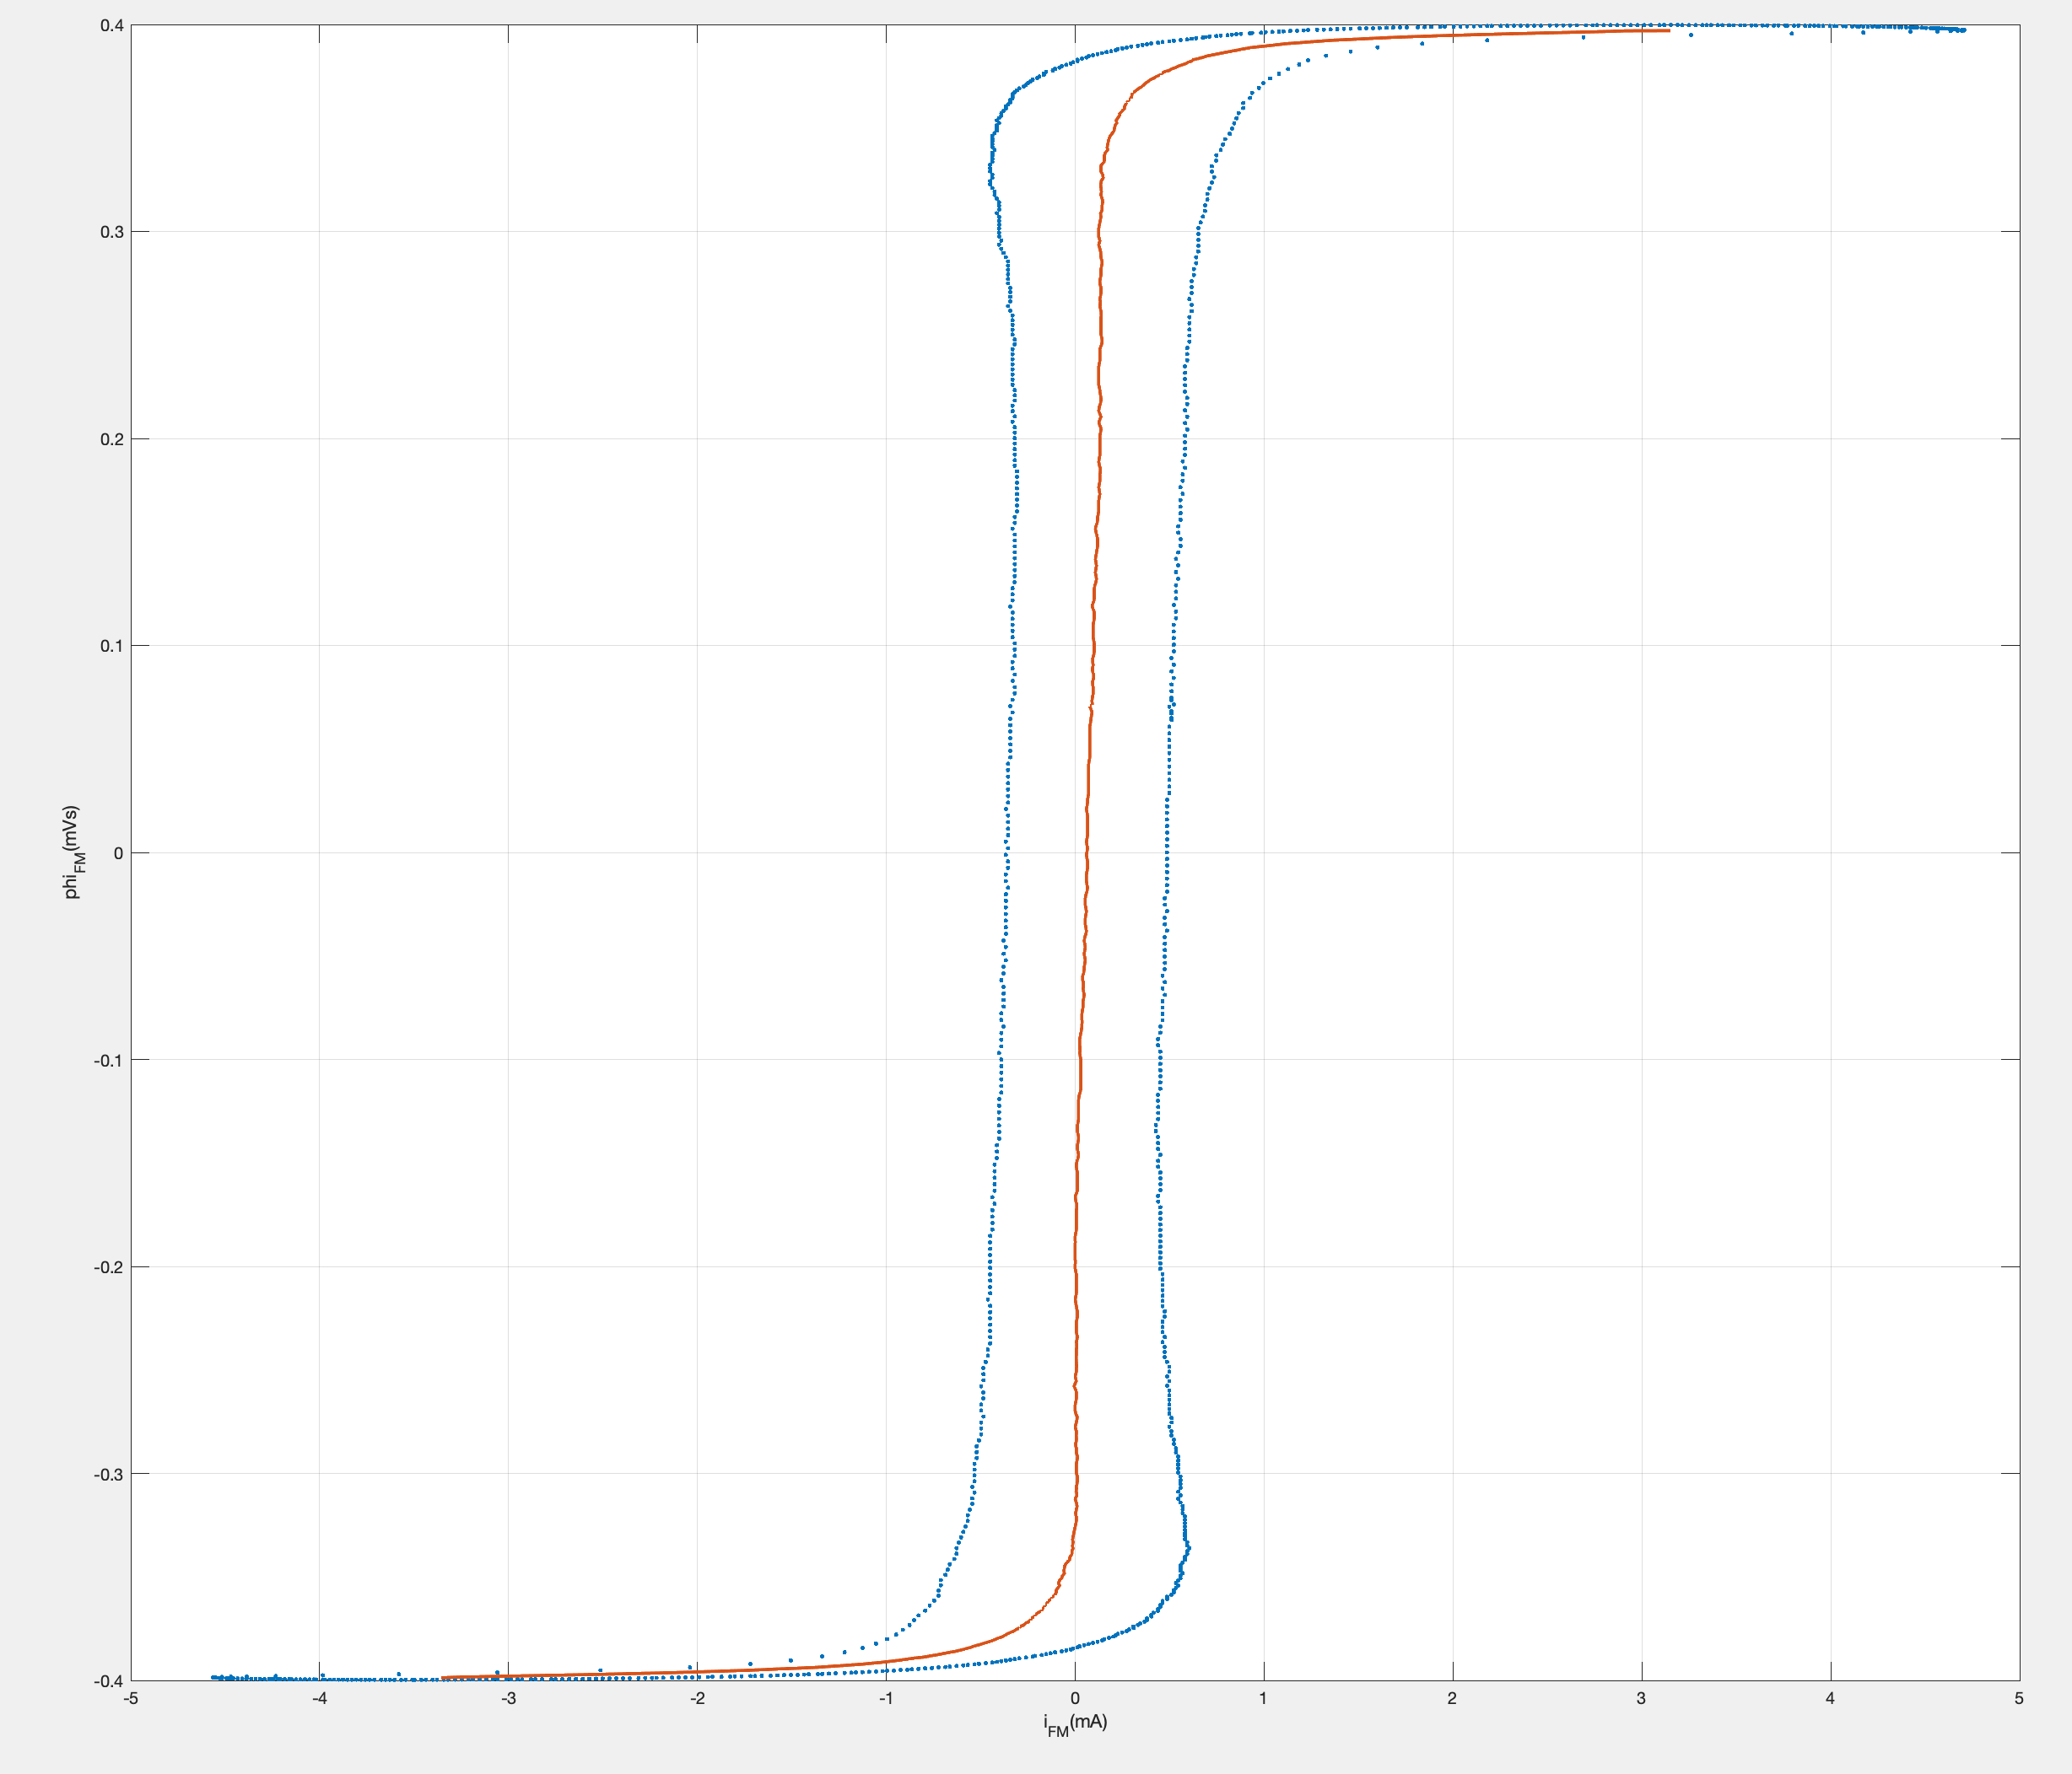Click the blue loop's bottom left tip
This screenshot has height=1774, width=2072.
pyautogui.click(x=213, y=1676)
